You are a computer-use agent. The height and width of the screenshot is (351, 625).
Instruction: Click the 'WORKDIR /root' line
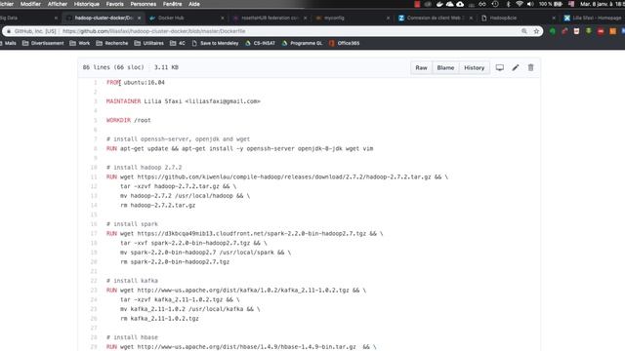(x=128, y=120)
